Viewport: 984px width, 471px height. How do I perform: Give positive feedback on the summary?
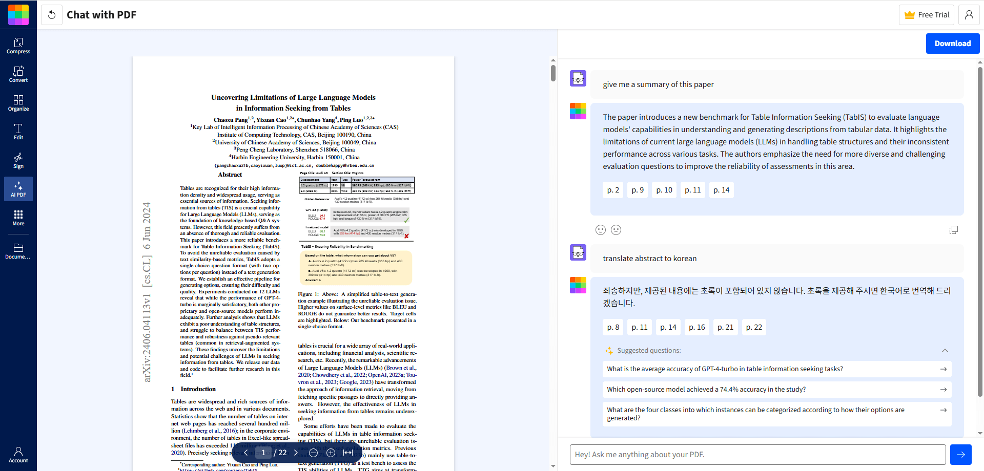click(600, 230)
